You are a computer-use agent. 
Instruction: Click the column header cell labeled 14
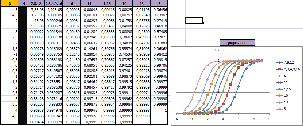click(x=23, y=3)
